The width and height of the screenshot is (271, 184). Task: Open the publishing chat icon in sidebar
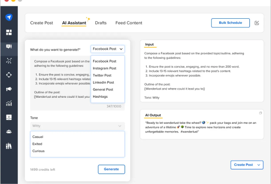coord(9,47)
